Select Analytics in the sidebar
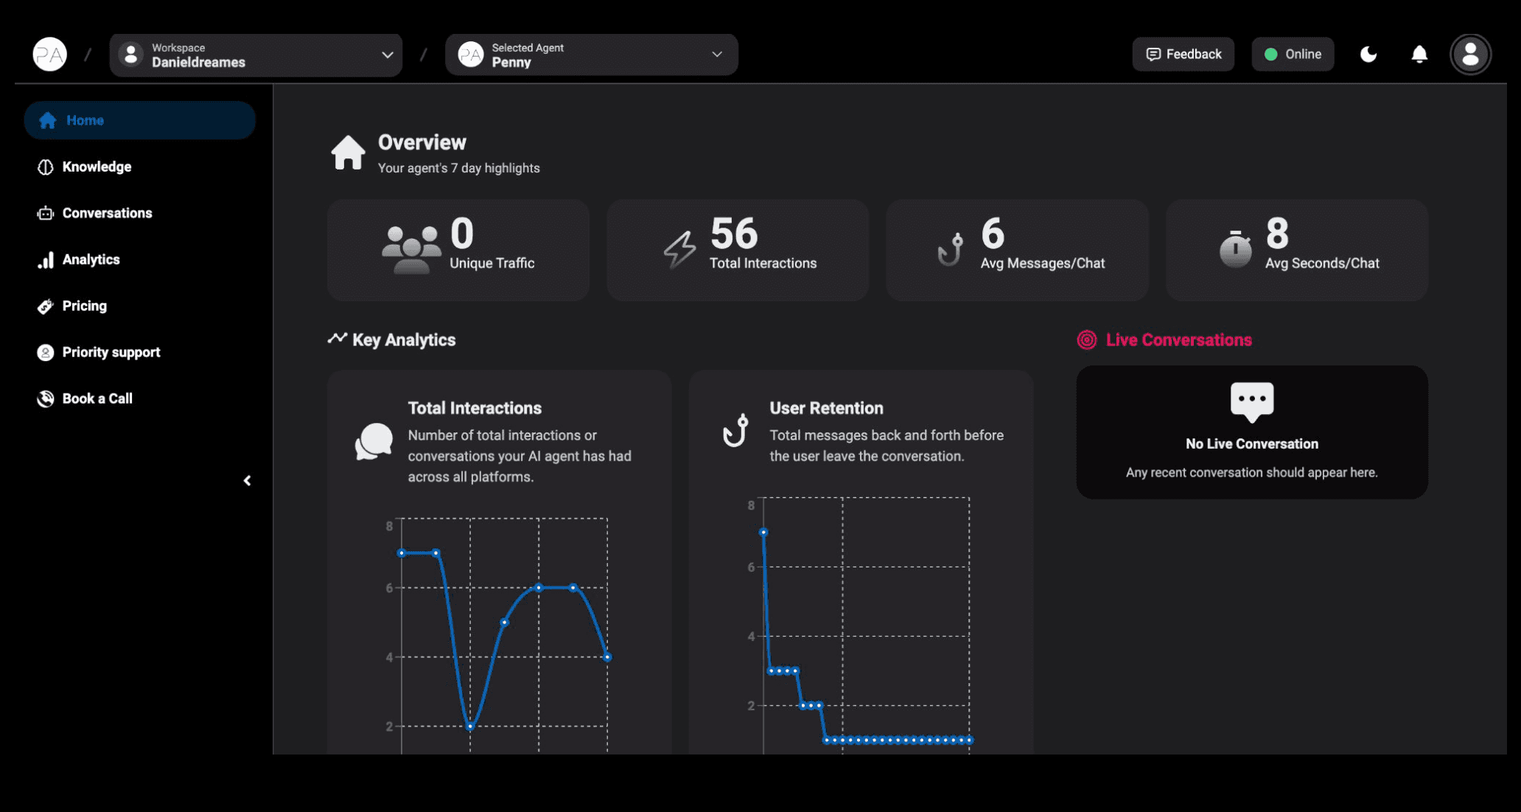This screenshot has height=812, width=1521. [91, 260]
